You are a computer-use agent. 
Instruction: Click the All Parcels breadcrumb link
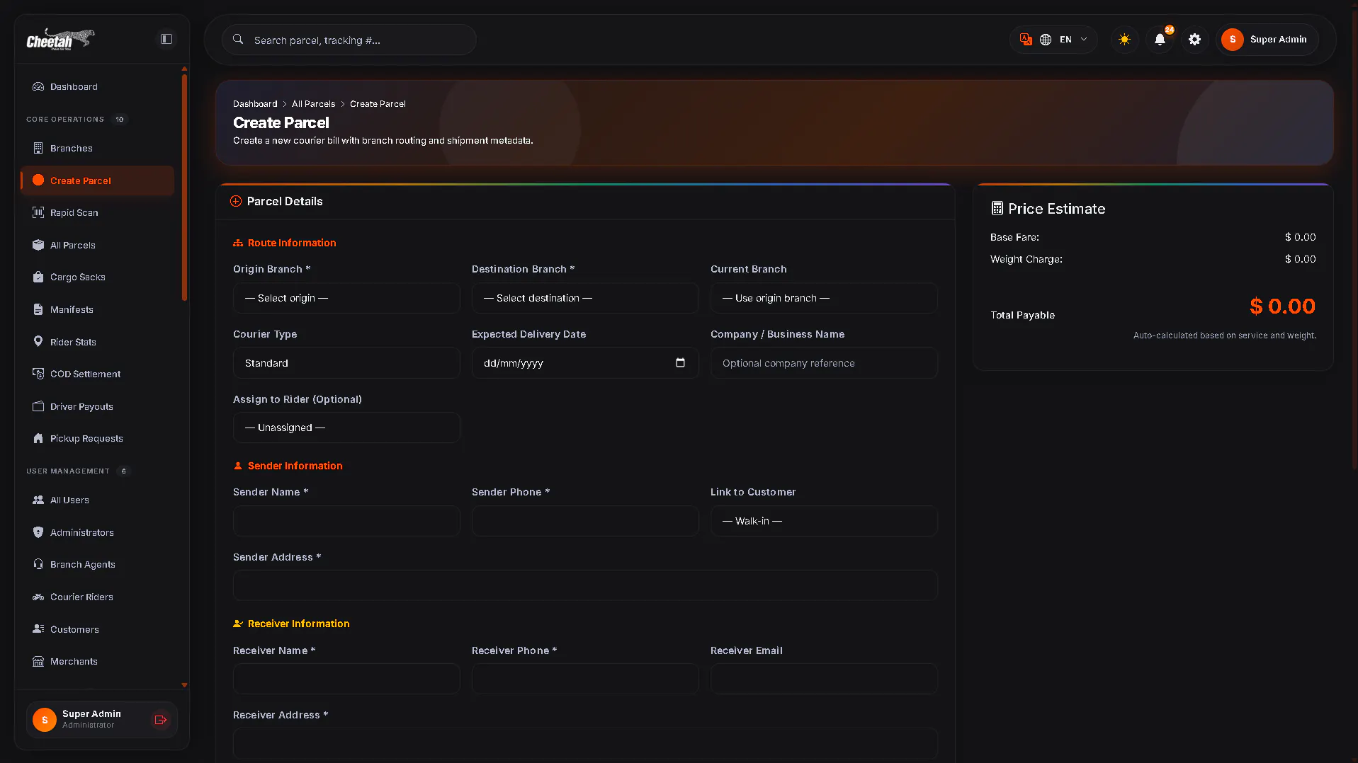(x=313, y=104)
